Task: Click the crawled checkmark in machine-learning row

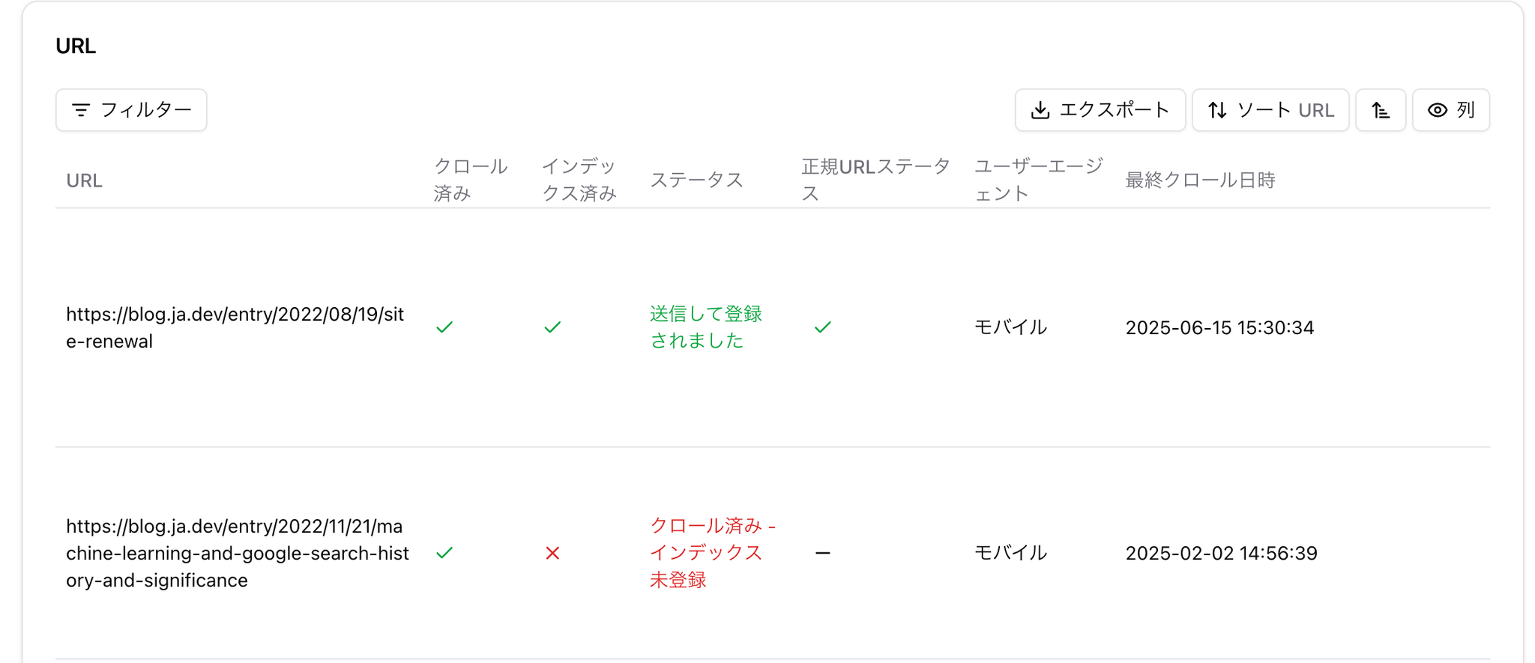Action: [x=444, y=553]
